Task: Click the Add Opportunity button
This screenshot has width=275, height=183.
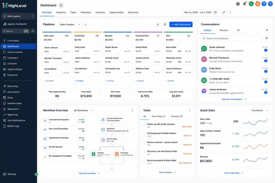Action: (x=181, y=24)
